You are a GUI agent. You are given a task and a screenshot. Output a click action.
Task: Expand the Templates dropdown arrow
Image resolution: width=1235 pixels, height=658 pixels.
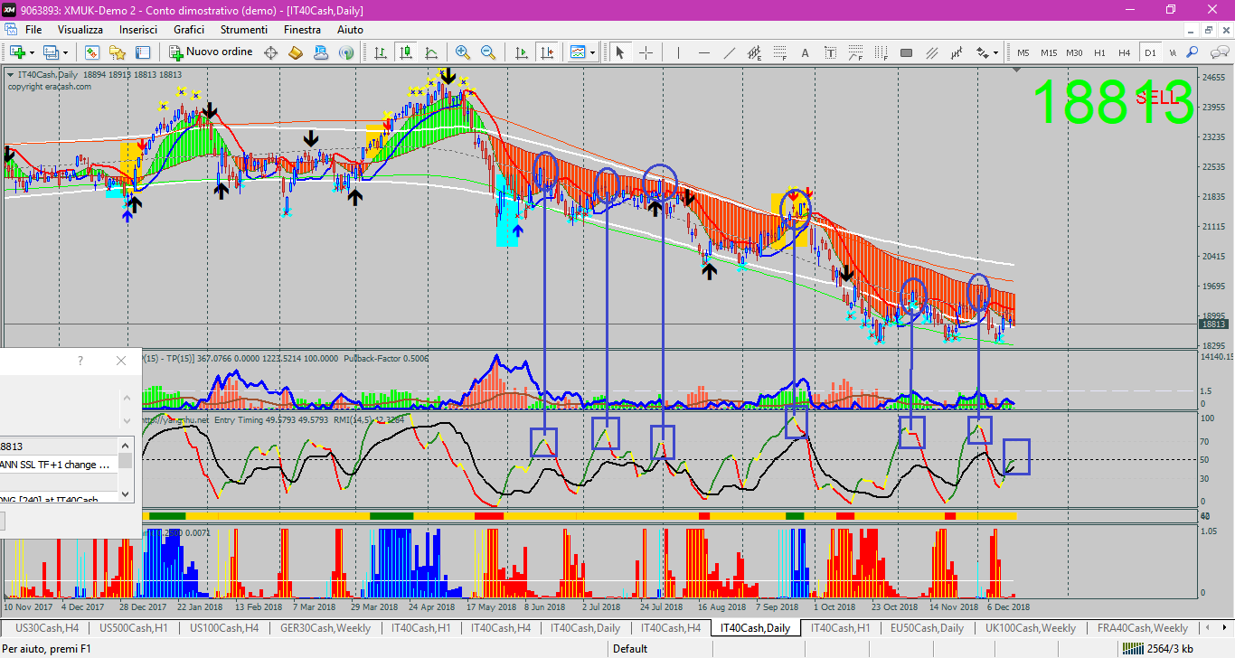591,52
